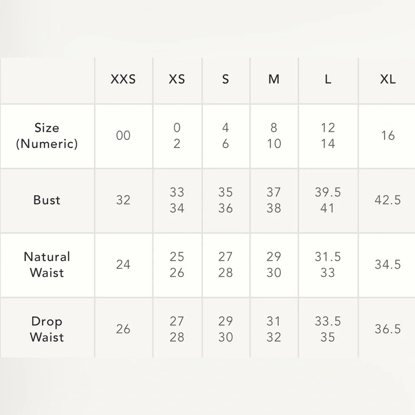This screenshot has height=415, width=415.
Task: Select the Natural Waist row label
Action: click(47, 265)
